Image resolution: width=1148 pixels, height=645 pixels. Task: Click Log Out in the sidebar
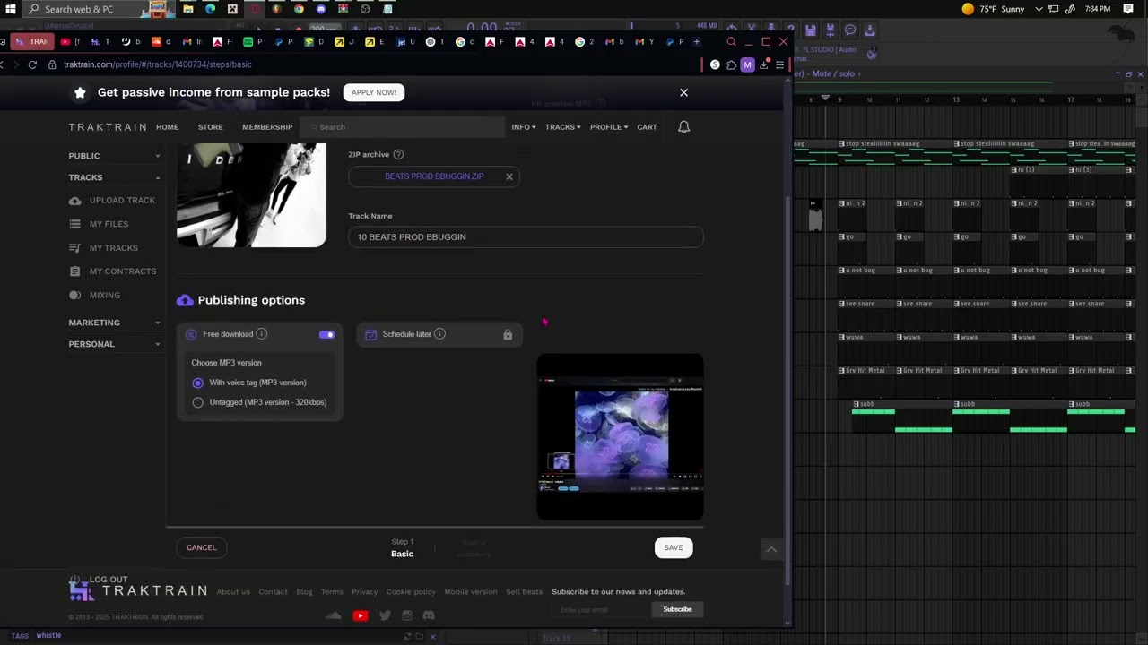[x=100, y=580]
